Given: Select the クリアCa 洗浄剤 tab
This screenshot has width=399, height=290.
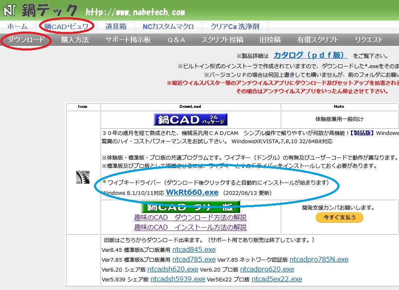Looking at the screenshot, I should (x=235, y=26).
